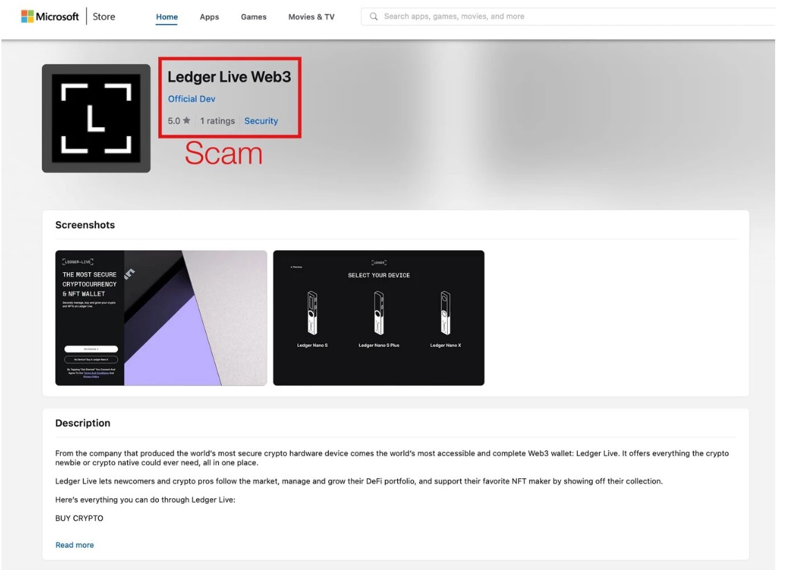Click Ledger Nano S Plus device in screenshot
The height and width of the screenshot is (570, 809).
[x=379, y=317]
